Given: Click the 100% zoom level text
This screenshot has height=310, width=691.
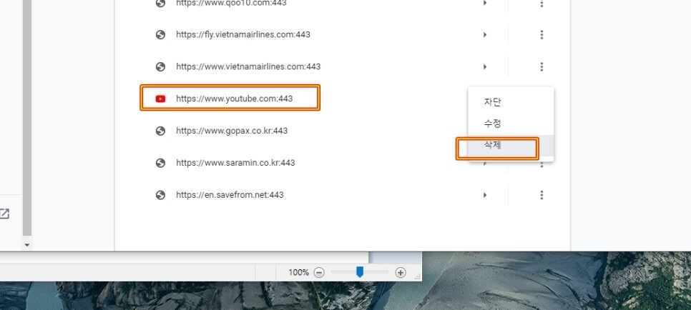Looking at the screenshot, I should (298, 273).
